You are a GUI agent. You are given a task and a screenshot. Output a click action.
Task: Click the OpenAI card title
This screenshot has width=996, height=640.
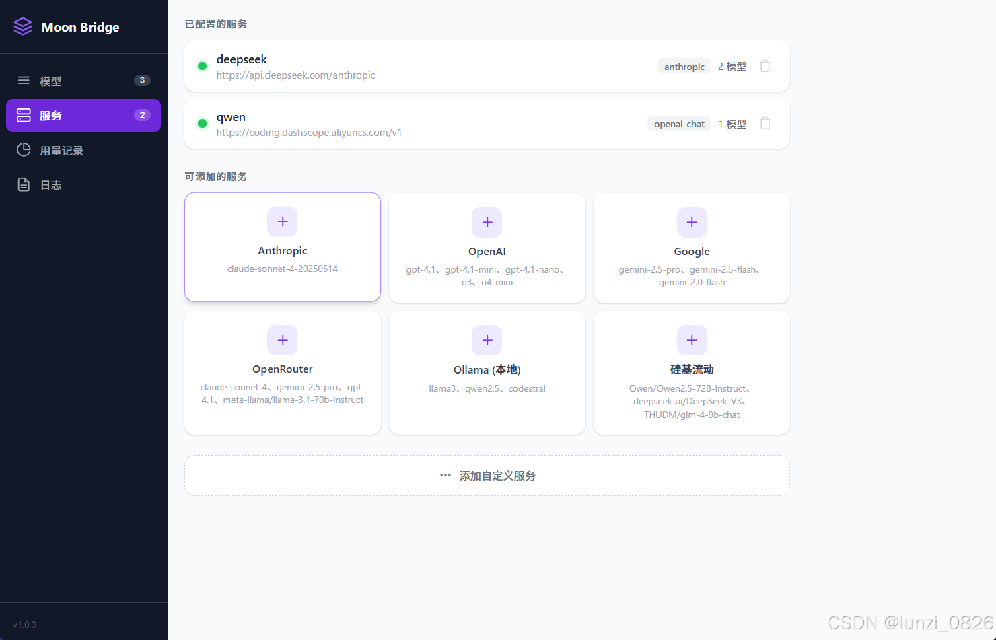pyautogui.click(x=487, y=251)
